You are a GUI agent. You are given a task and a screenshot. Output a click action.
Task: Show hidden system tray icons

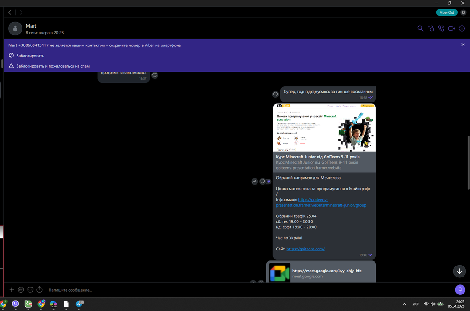pyautogui.click(x=404, y=304)
